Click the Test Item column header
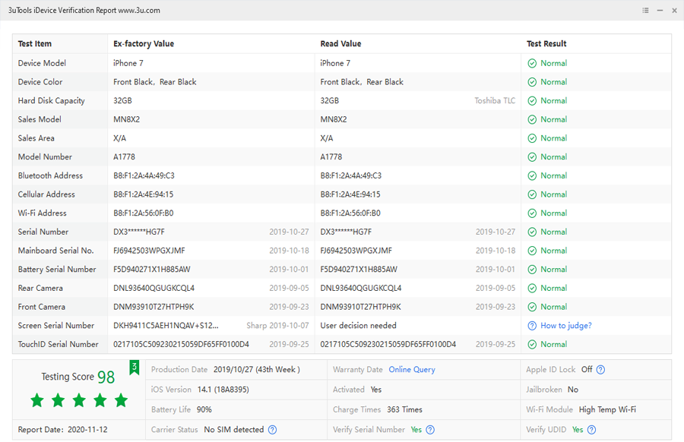684x442 pixels. (x=35, y=43)
